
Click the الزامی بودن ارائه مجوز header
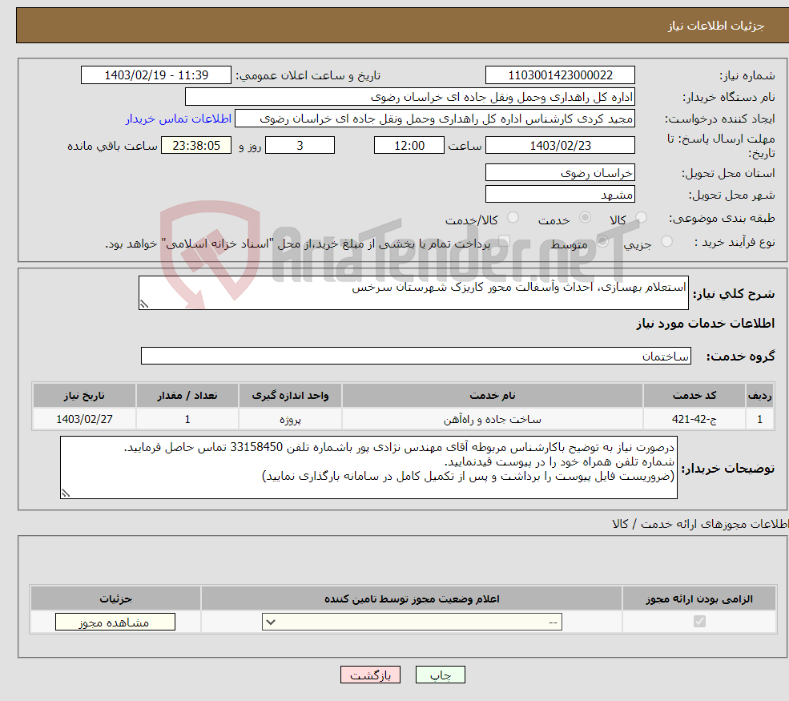[699, 598]
